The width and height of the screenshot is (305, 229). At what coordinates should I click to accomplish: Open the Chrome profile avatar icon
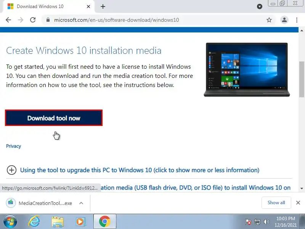(284, 20)
